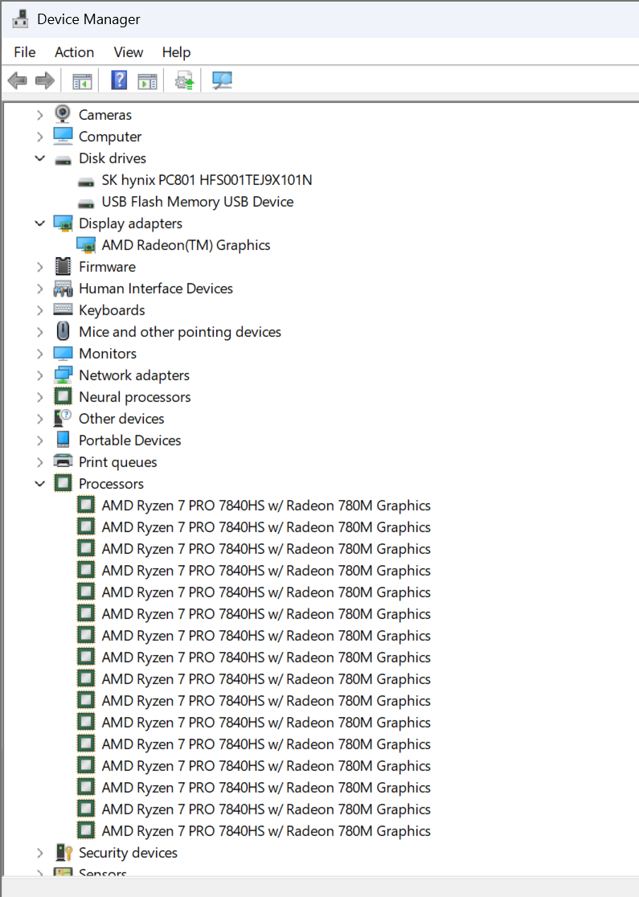Expand Human Interface Devices chevron

(39, 289)
